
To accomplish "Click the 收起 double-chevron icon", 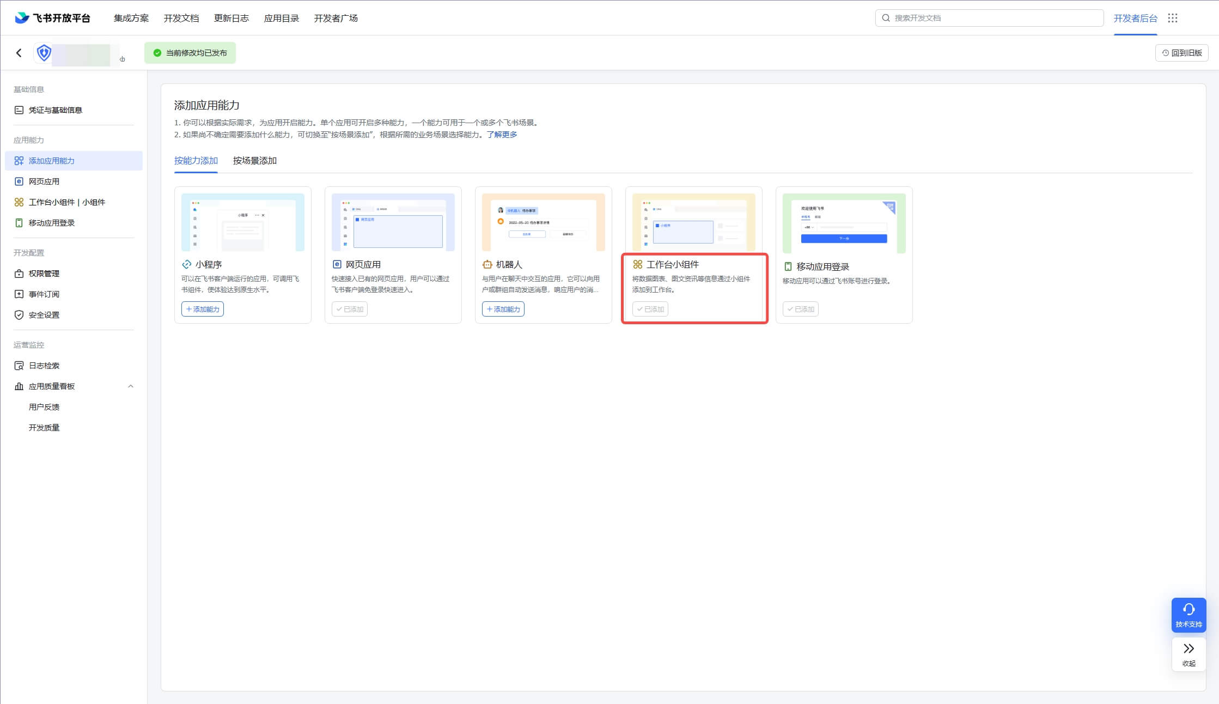I will coord(1188,649).
